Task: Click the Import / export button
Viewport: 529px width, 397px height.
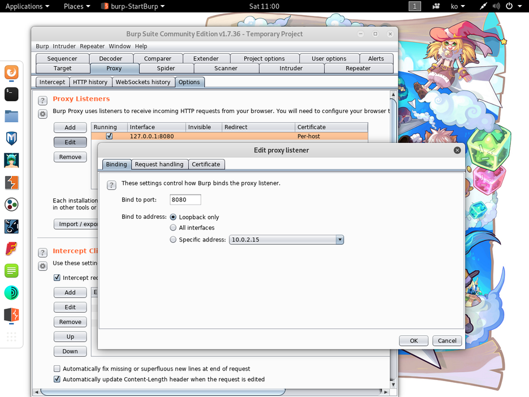Action: [x=76, y=224]
